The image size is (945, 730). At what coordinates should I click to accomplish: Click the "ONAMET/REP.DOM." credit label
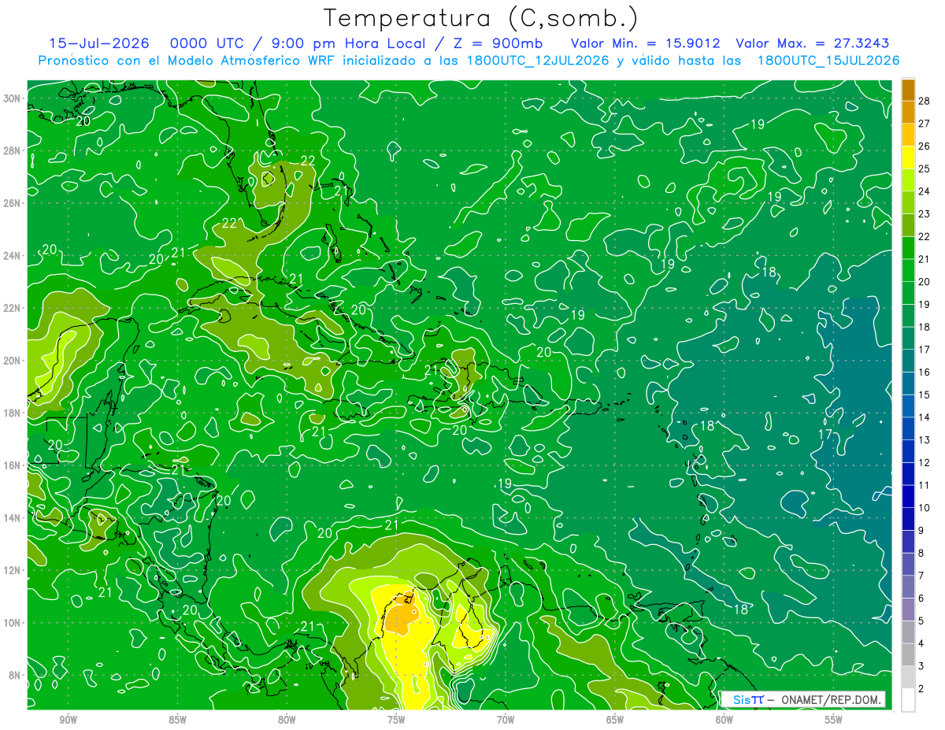pyautogui.click(x=832, y=699)
